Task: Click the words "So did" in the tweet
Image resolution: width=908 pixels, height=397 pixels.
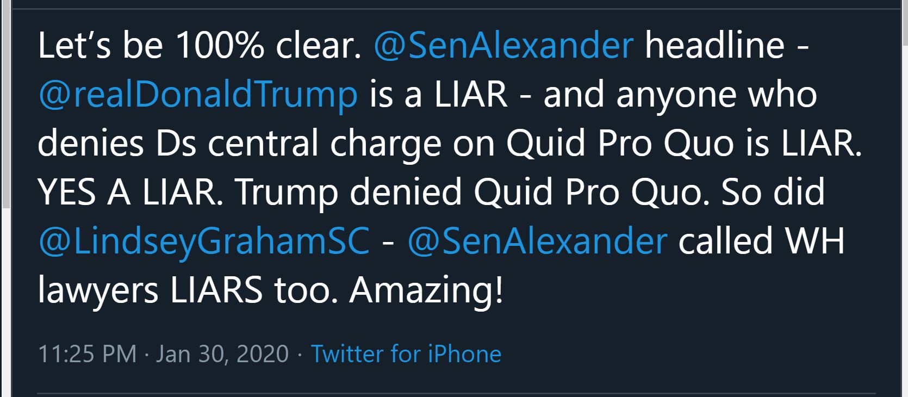Action: point(773,192)
